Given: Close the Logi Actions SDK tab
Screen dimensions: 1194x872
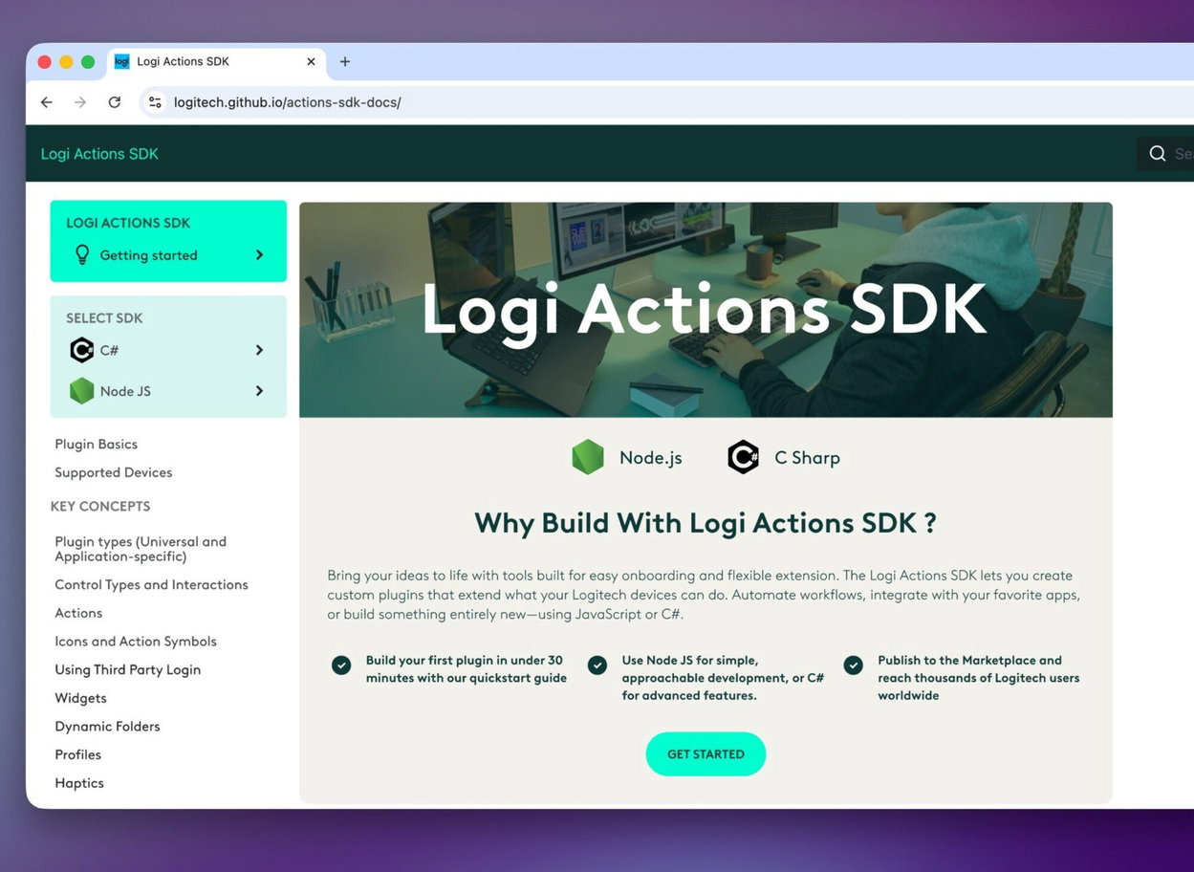Looking at the screenshot, I should point(311,61).
